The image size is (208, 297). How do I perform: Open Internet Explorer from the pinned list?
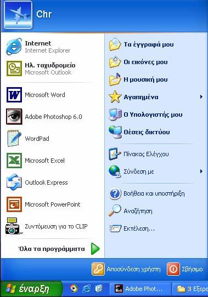pyautogui.click(x=14, y=47)
